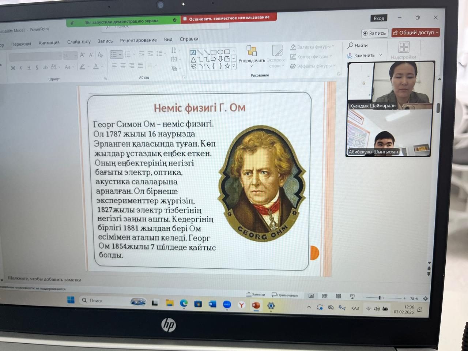
Task: Open reading view from the status bar
Action: 339,296
